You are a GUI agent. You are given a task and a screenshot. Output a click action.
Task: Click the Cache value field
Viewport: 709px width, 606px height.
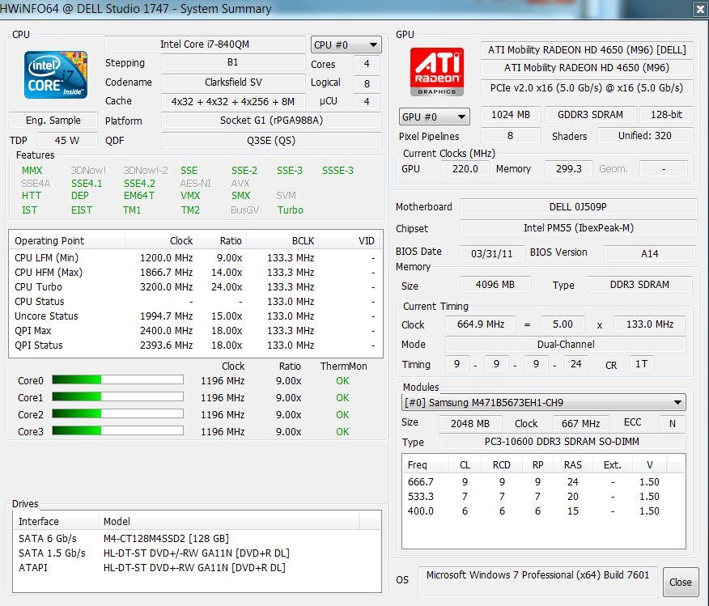pyautogui.click(x=233, y=101)
